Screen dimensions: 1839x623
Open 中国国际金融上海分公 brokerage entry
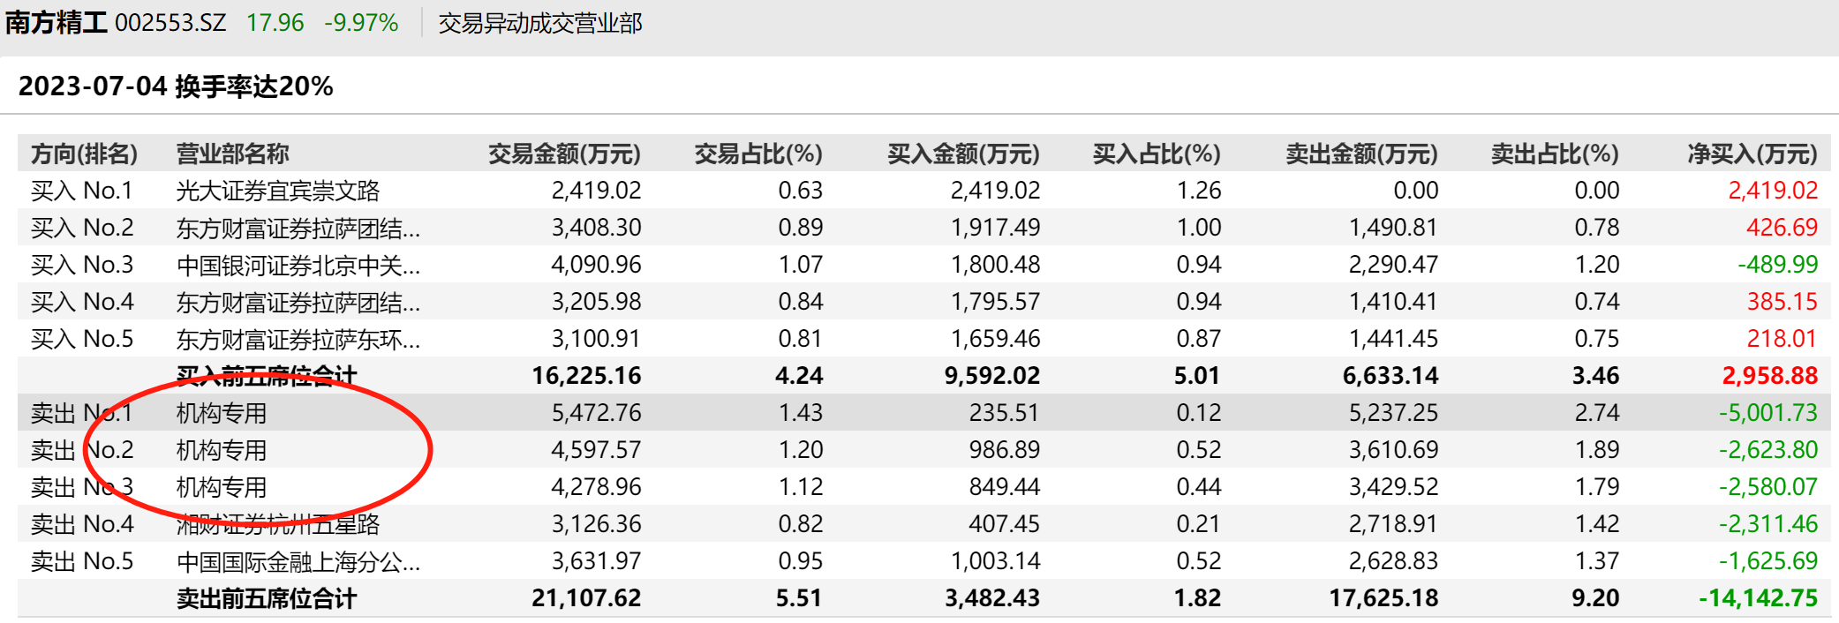298,561
